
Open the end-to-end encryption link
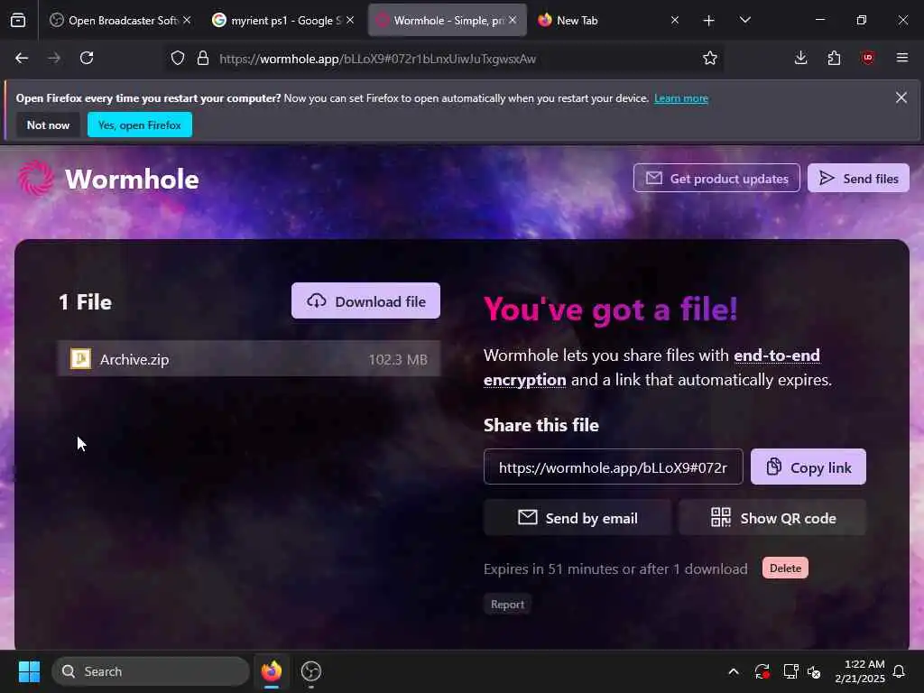click(x=651, y=367)
